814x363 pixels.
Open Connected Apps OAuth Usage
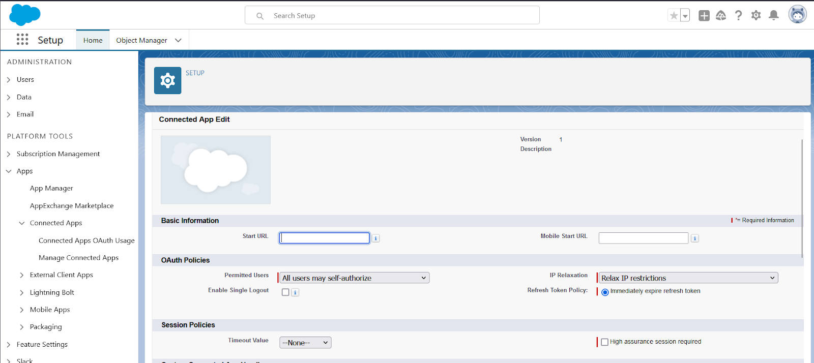coord(86,240)
